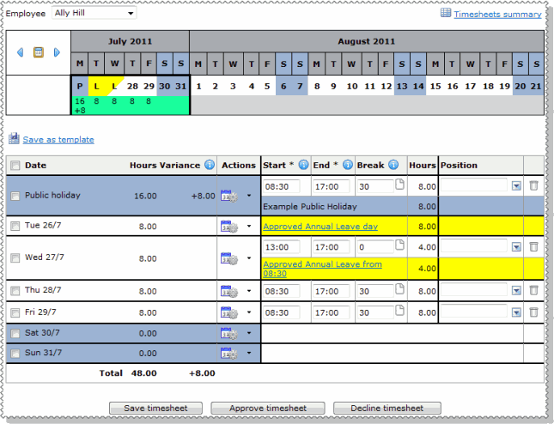Click the Break column info icon

click(x=393, y=165)
